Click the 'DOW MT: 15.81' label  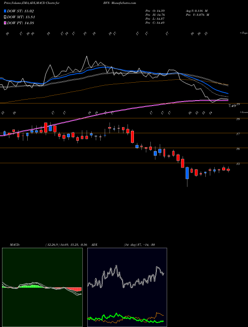pos(21,17)
